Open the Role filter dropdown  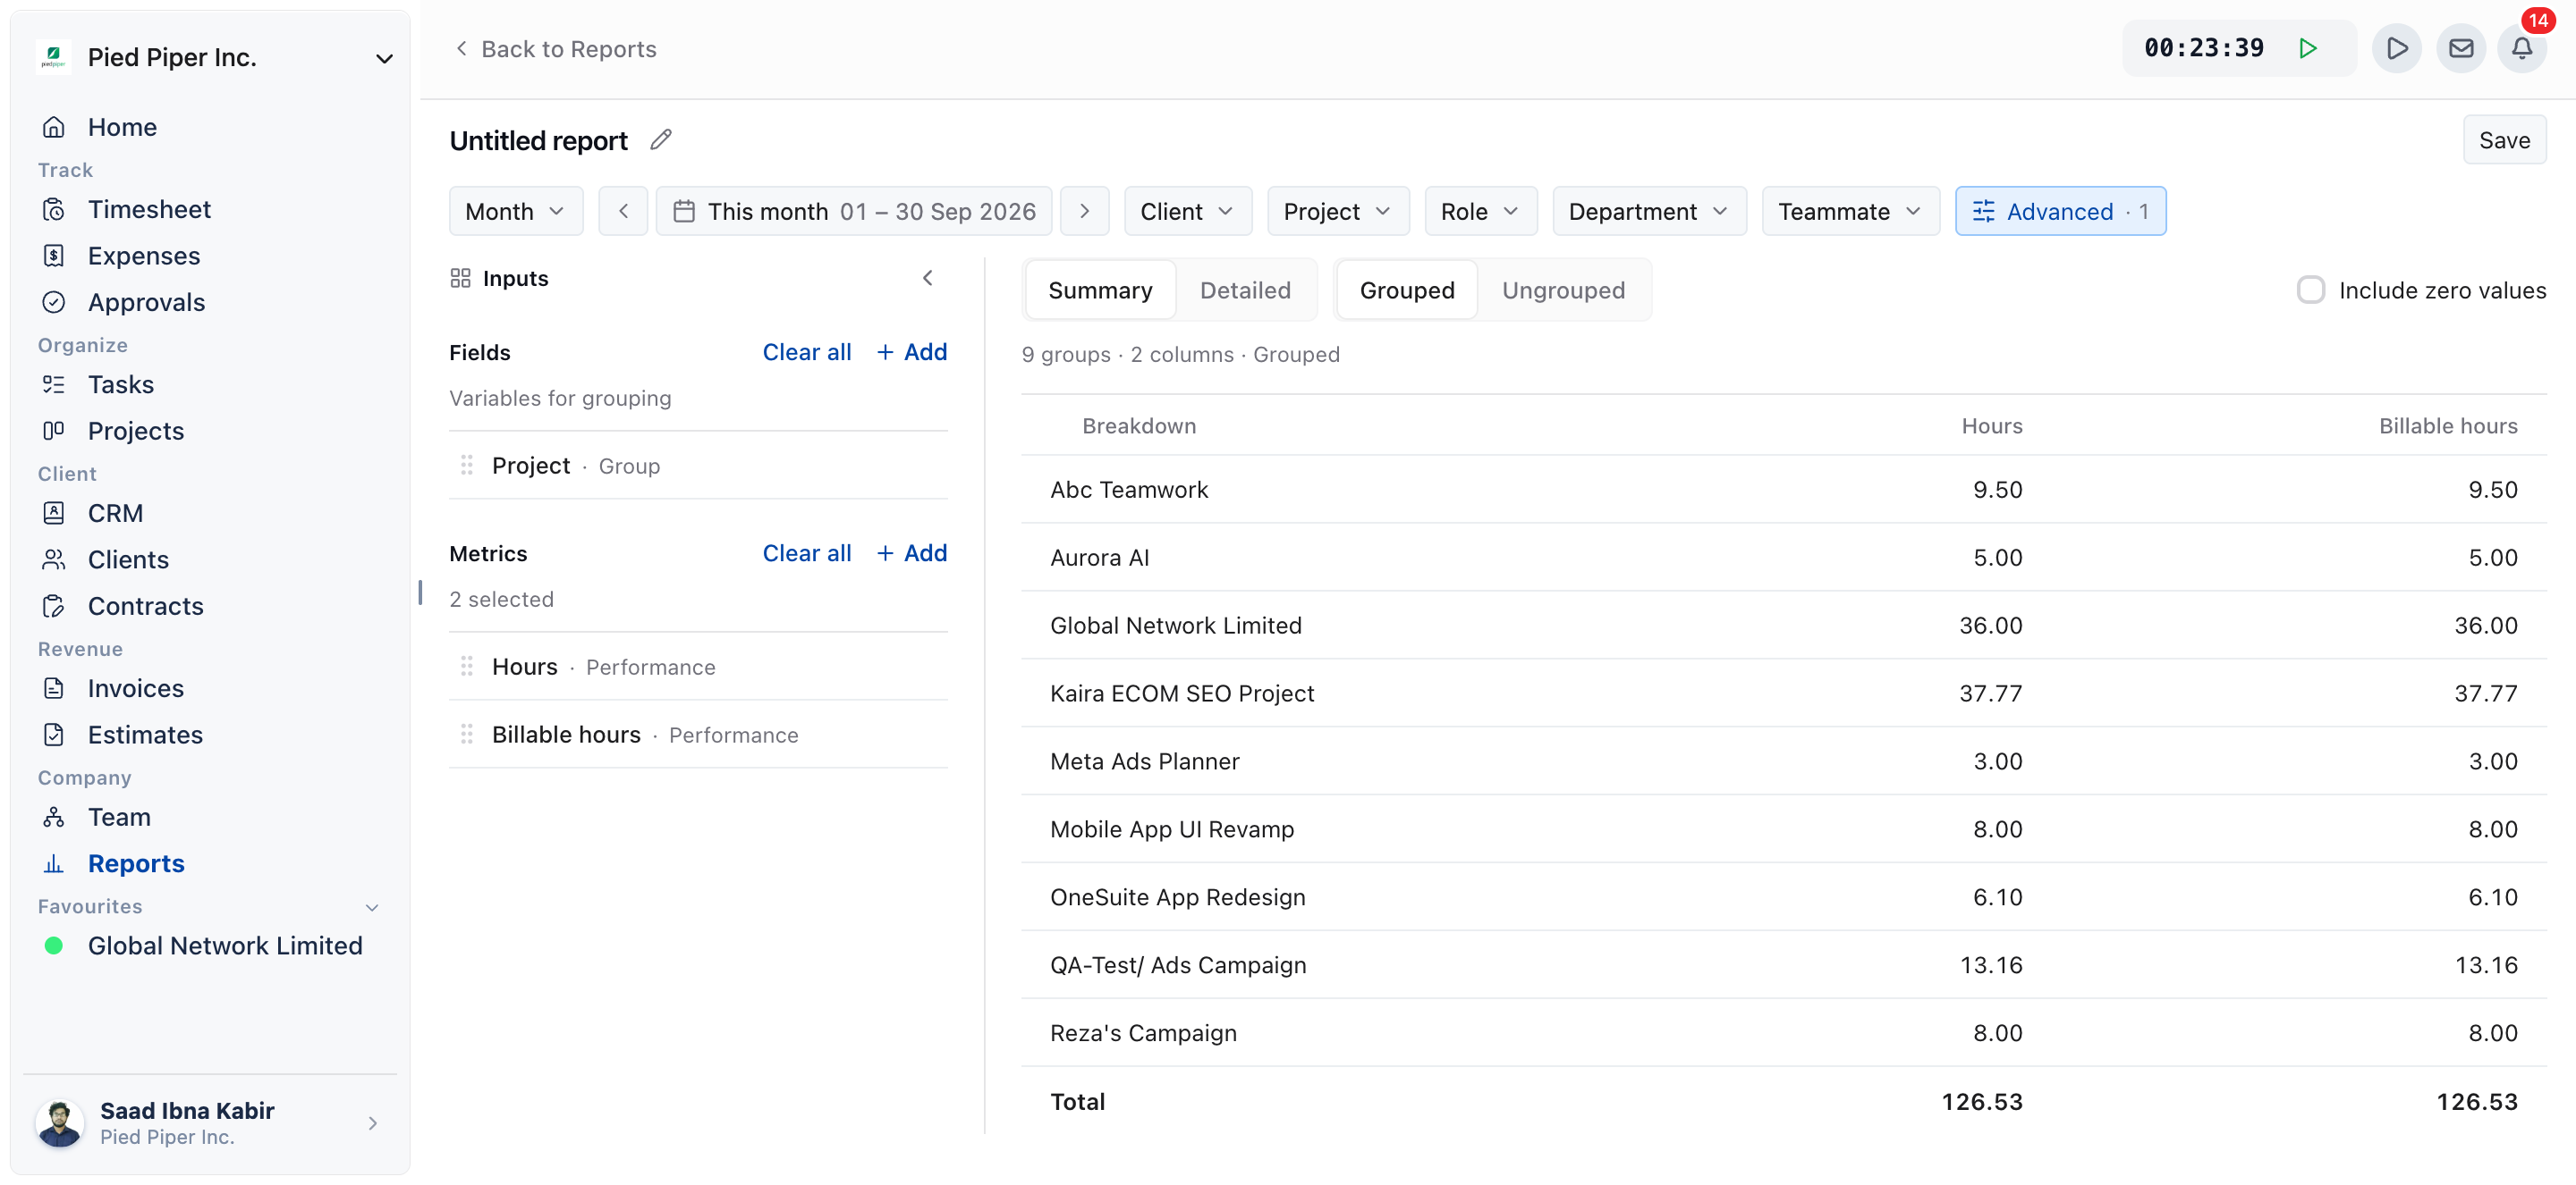1480,211
